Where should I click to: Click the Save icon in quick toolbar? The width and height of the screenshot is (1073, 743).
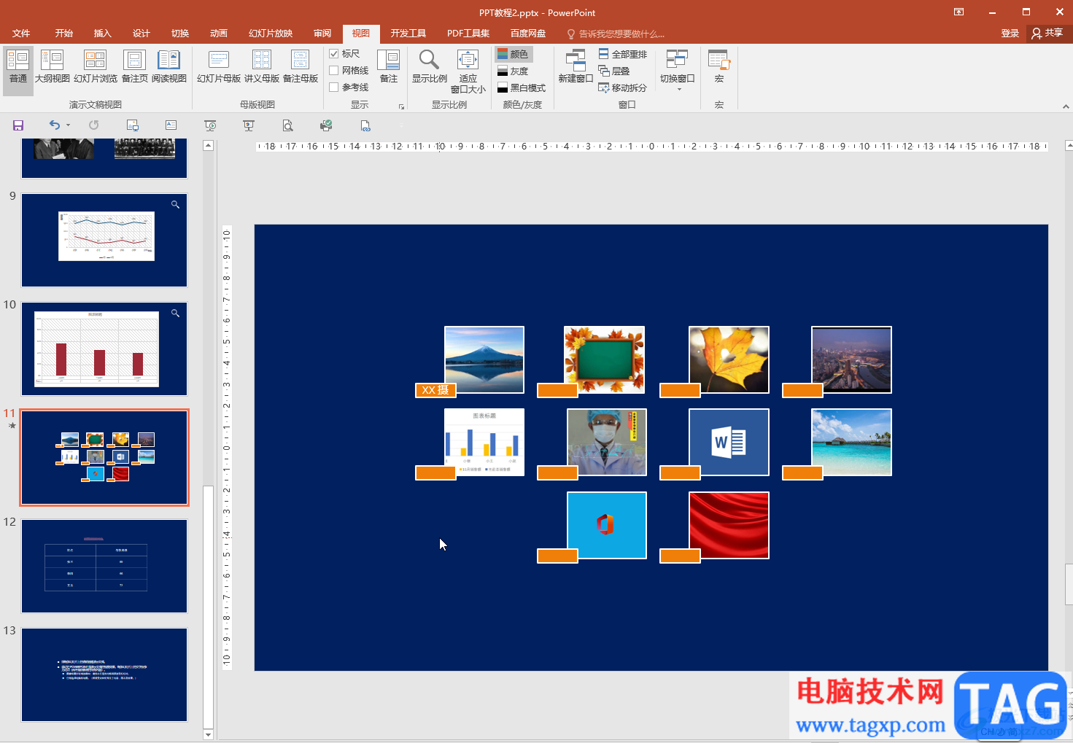click(18, 125)
